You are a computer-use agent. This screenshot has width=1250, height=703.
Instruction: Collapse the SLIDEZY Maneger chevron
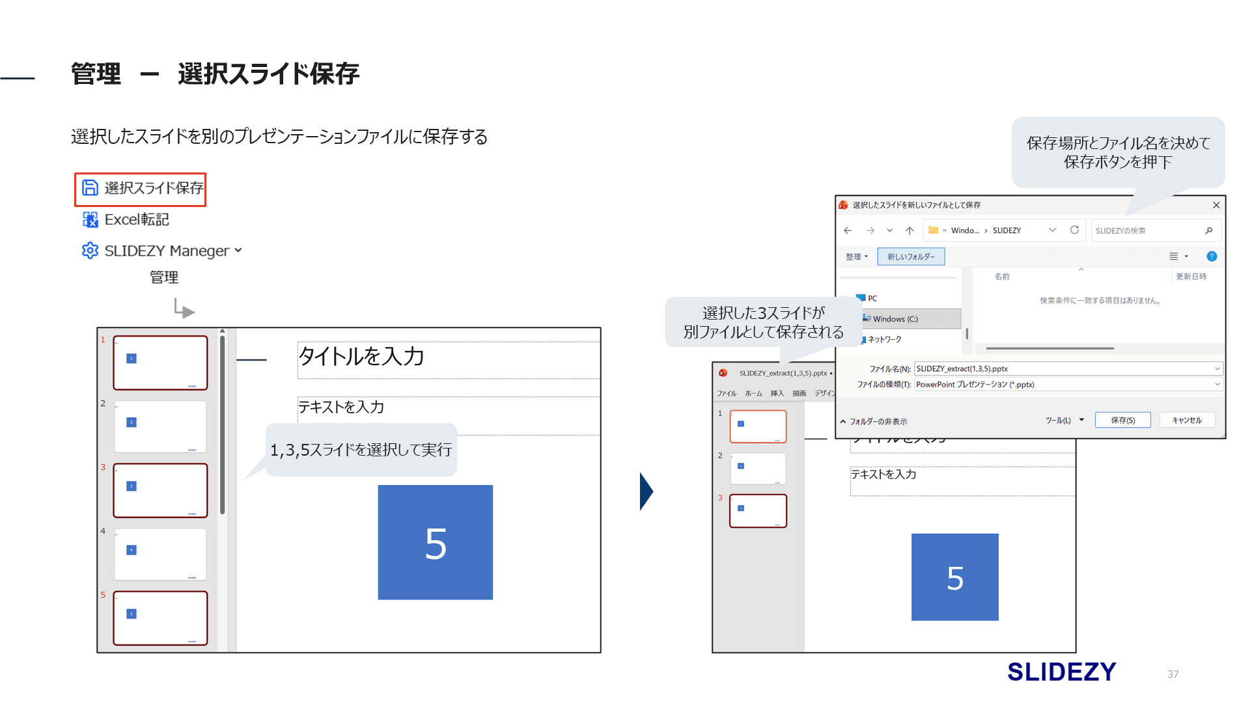pos(238,251)
